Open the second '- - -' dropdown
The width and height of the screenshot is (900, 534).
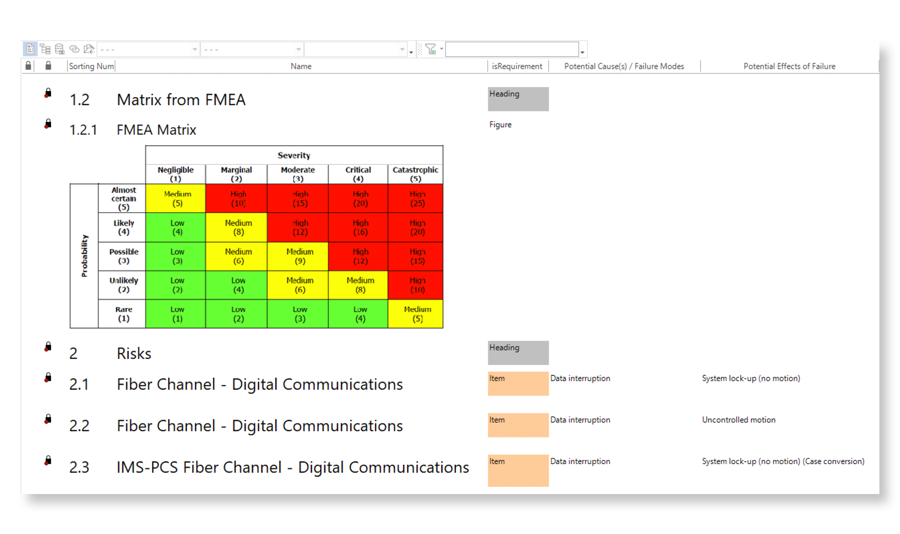[298, 49]
